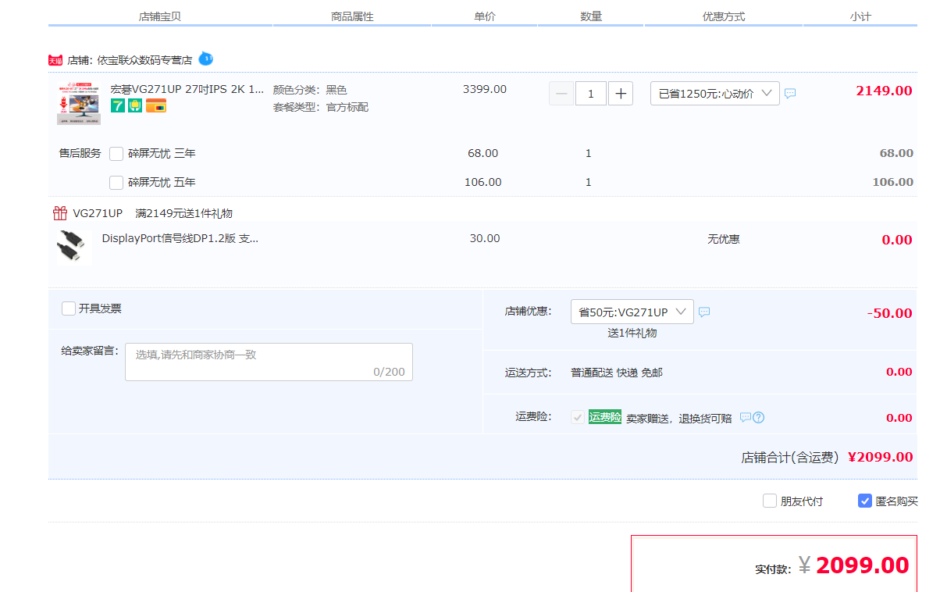The height and width of the screenshot is (592, 940).
Task: Click the -50.00 store discount amount
Action: tap(889, 313)
